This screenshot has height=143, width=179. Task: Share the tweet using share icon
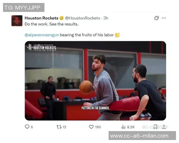164,127
